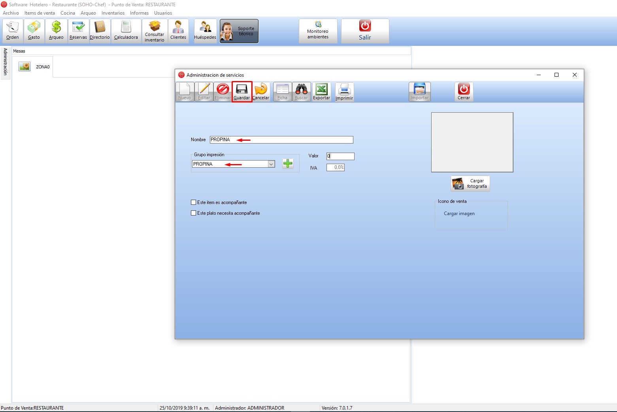Click the Imprimir printer icon
The width and height of the screenshot is (617, 412).
point(344,92)
